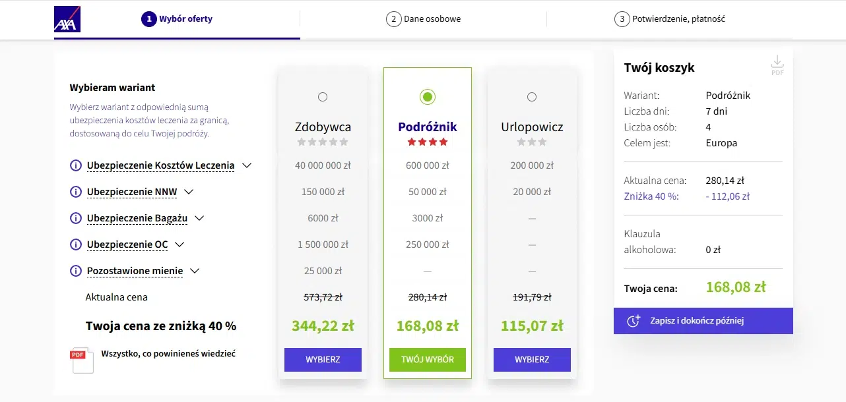Open Wszystko, co powinieneś wiedzieć link
The width and height of the screenshot is (846, 402).
[168, 354]
